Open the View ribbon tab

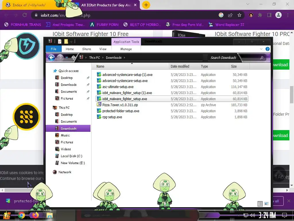click(103, 49)
